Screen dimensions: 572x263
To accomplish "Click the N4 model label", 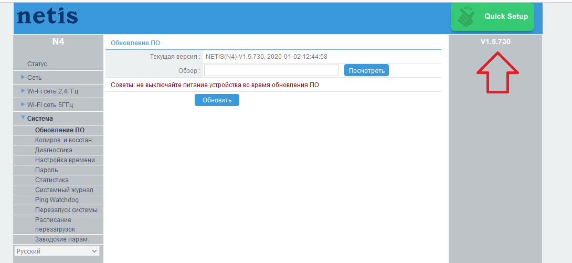I will click(x=58, y=41).
